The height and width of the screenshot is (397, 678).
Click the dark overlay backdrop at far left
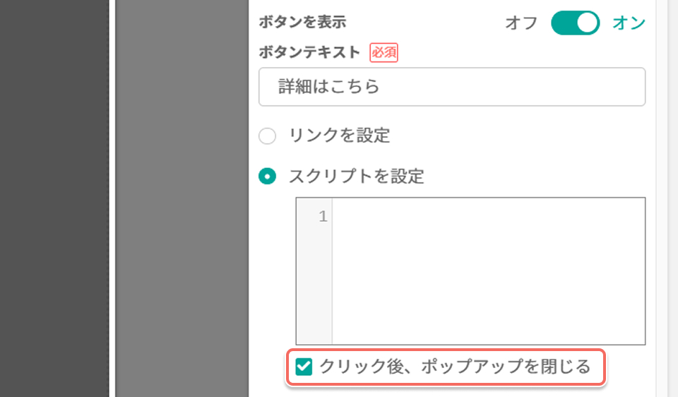point(54,198)
